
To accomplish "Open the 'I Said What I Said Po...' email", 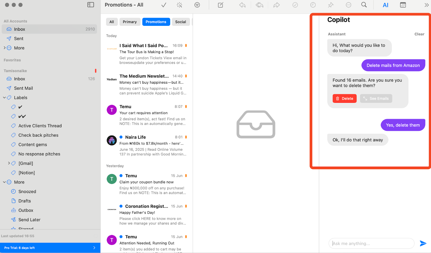I will tap(147, 54).
